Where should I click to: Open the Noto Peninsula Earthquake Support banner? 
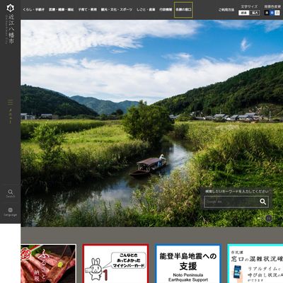coord(188,264)
